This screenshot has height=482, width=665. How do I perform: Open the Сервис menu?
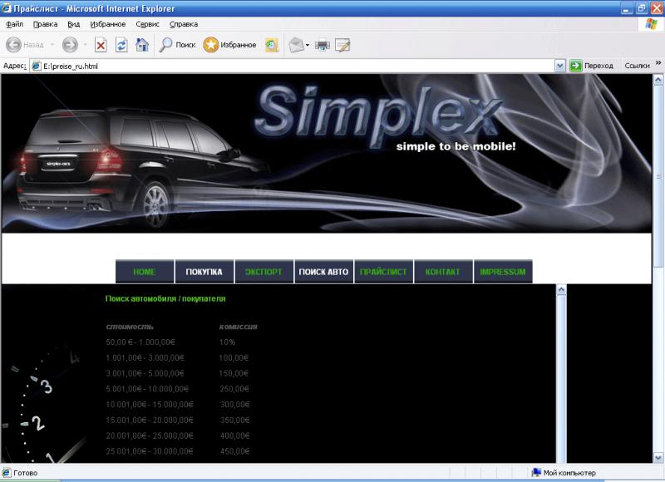(x=147, y=24)
